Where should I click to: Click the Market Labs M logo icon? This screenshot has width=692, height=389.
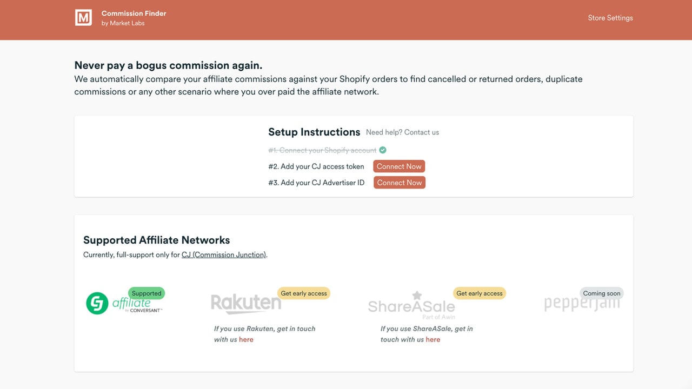83,17
